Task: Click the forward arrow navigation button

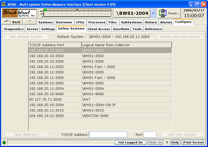Action: pos(30,22)
